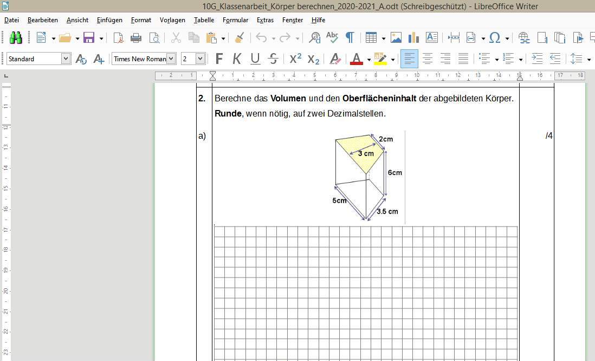
Task: Open the Format menu
Action: click(x=141, y=20)
